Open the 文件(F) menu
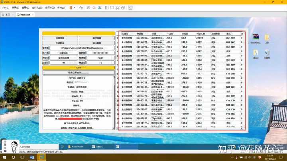Viewport: 287px width, 161px height. pos(5,7)
